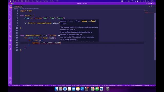Open Safari from the Dock
This screenshot has height=92, width=164.
click(65, 89)
